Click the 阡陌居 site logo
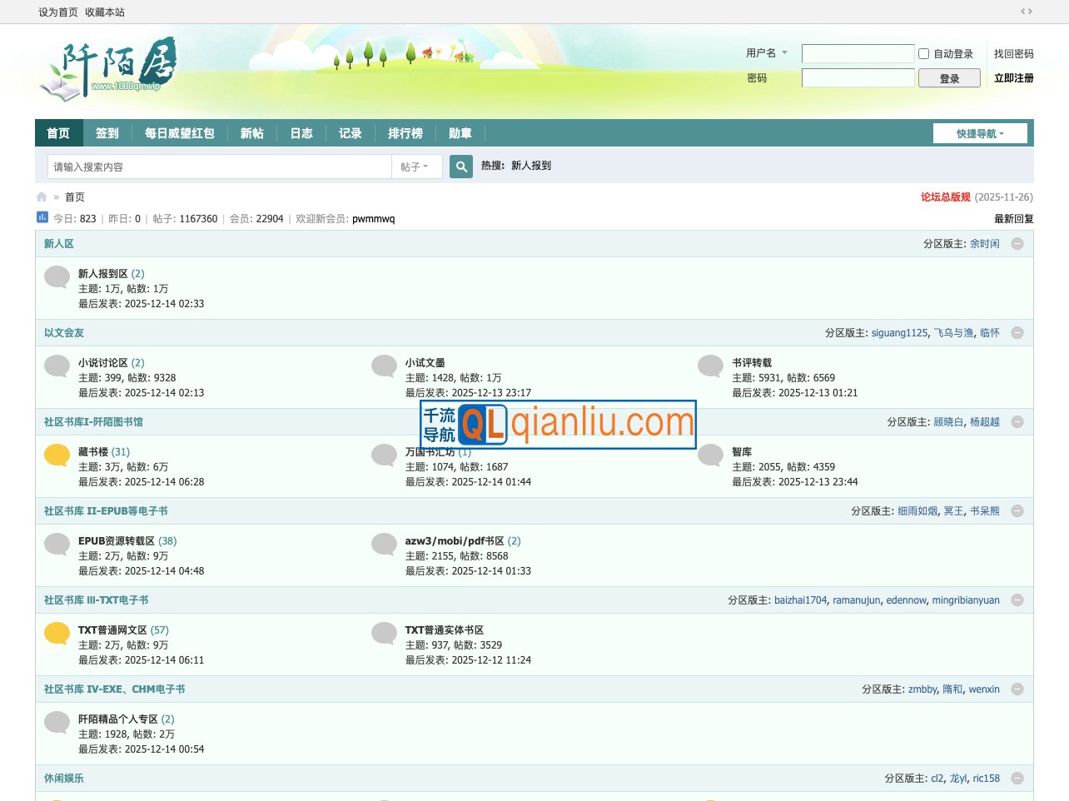Viewport: 1069px width, 801px height. coord(108,68)
